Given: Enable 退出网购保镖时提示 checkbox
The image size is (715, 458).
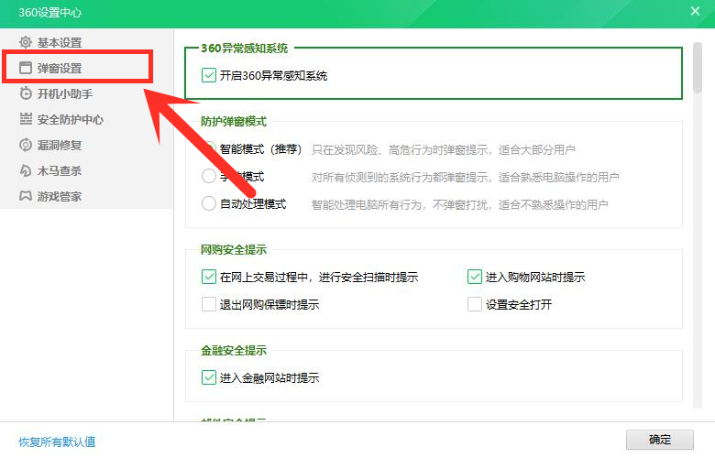Looking at the screenshot, I should coord(208,304).
